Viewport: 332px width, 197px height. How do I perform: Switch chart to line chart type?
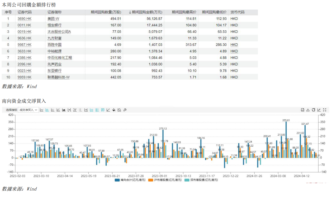[x=42, y=110]
